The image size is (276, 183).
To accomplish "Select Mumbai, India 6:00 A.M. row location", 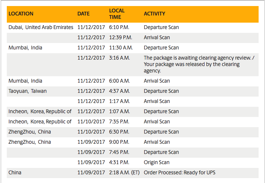I will tap(25, 81).
